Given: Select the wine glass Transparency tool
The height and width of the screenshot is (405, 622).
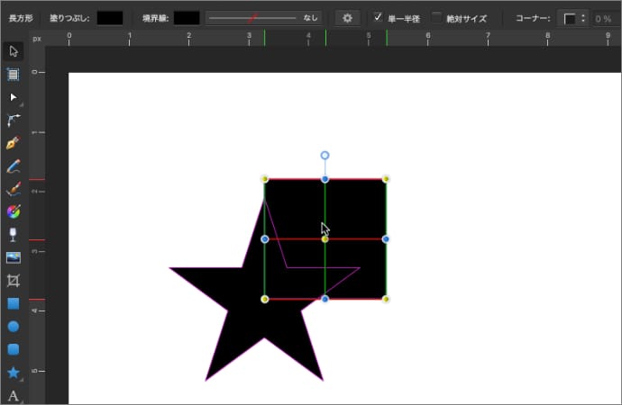Looking at the screenshot, I should click(14, 235).
